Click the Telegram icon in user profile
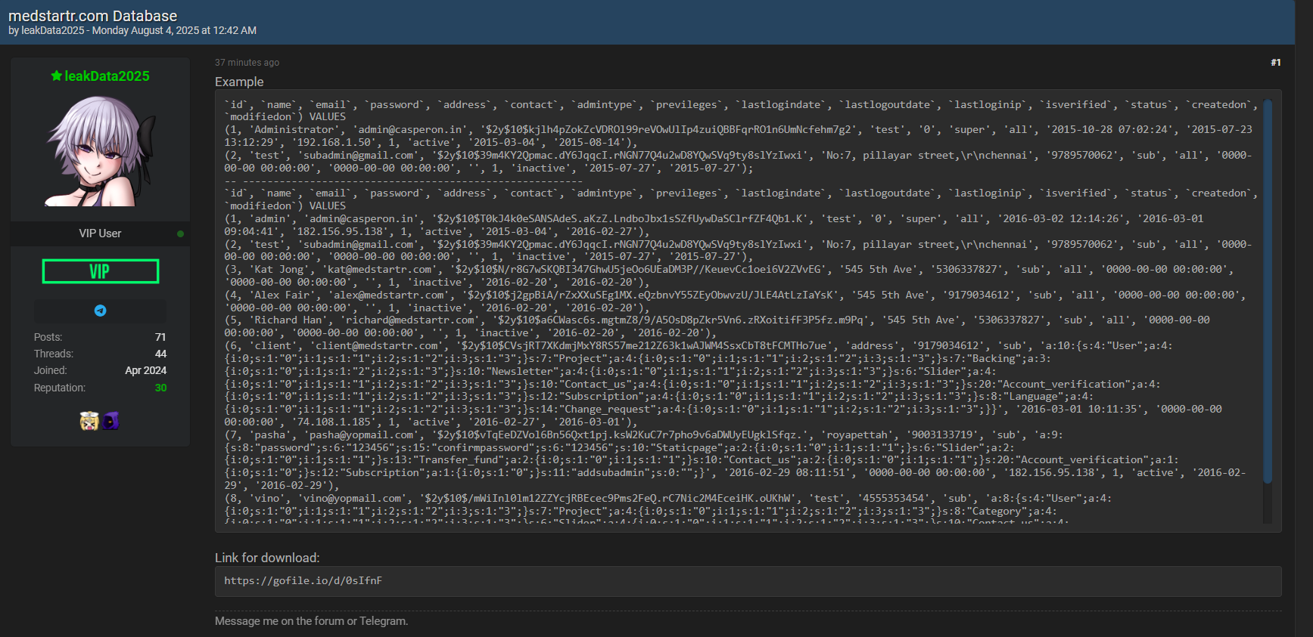The height and width of the screenshot is (637, 1313). pos(100,311)
